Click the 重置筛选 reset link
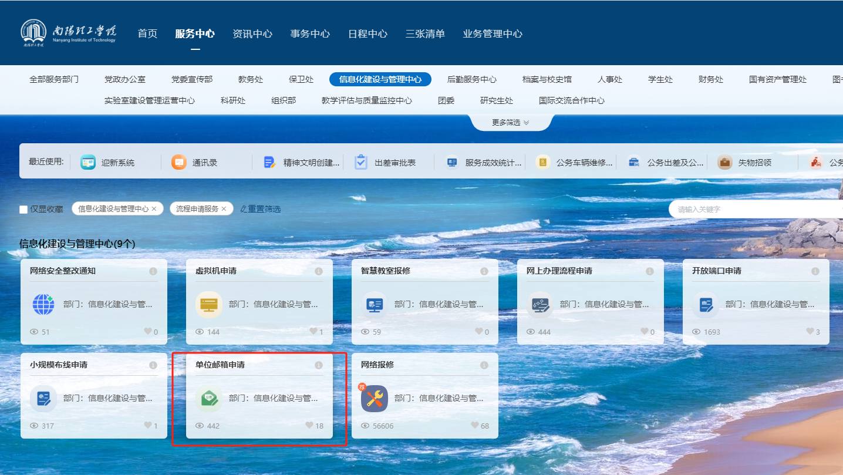The image size is (843, 475). point(261,209)
